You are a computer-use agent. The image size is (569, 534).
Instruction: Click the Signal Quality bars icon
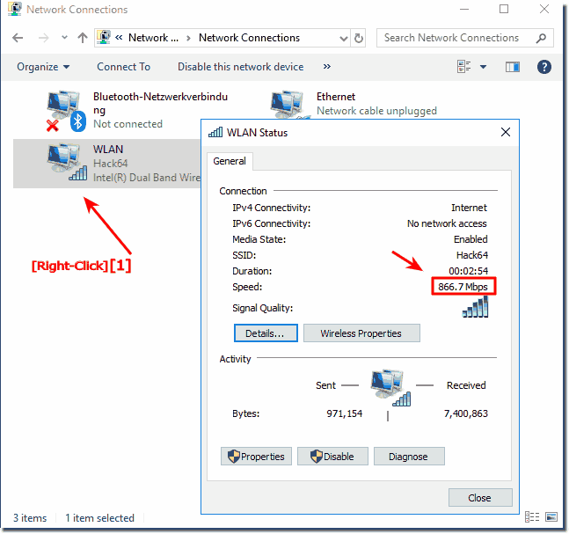coord(475,307)
